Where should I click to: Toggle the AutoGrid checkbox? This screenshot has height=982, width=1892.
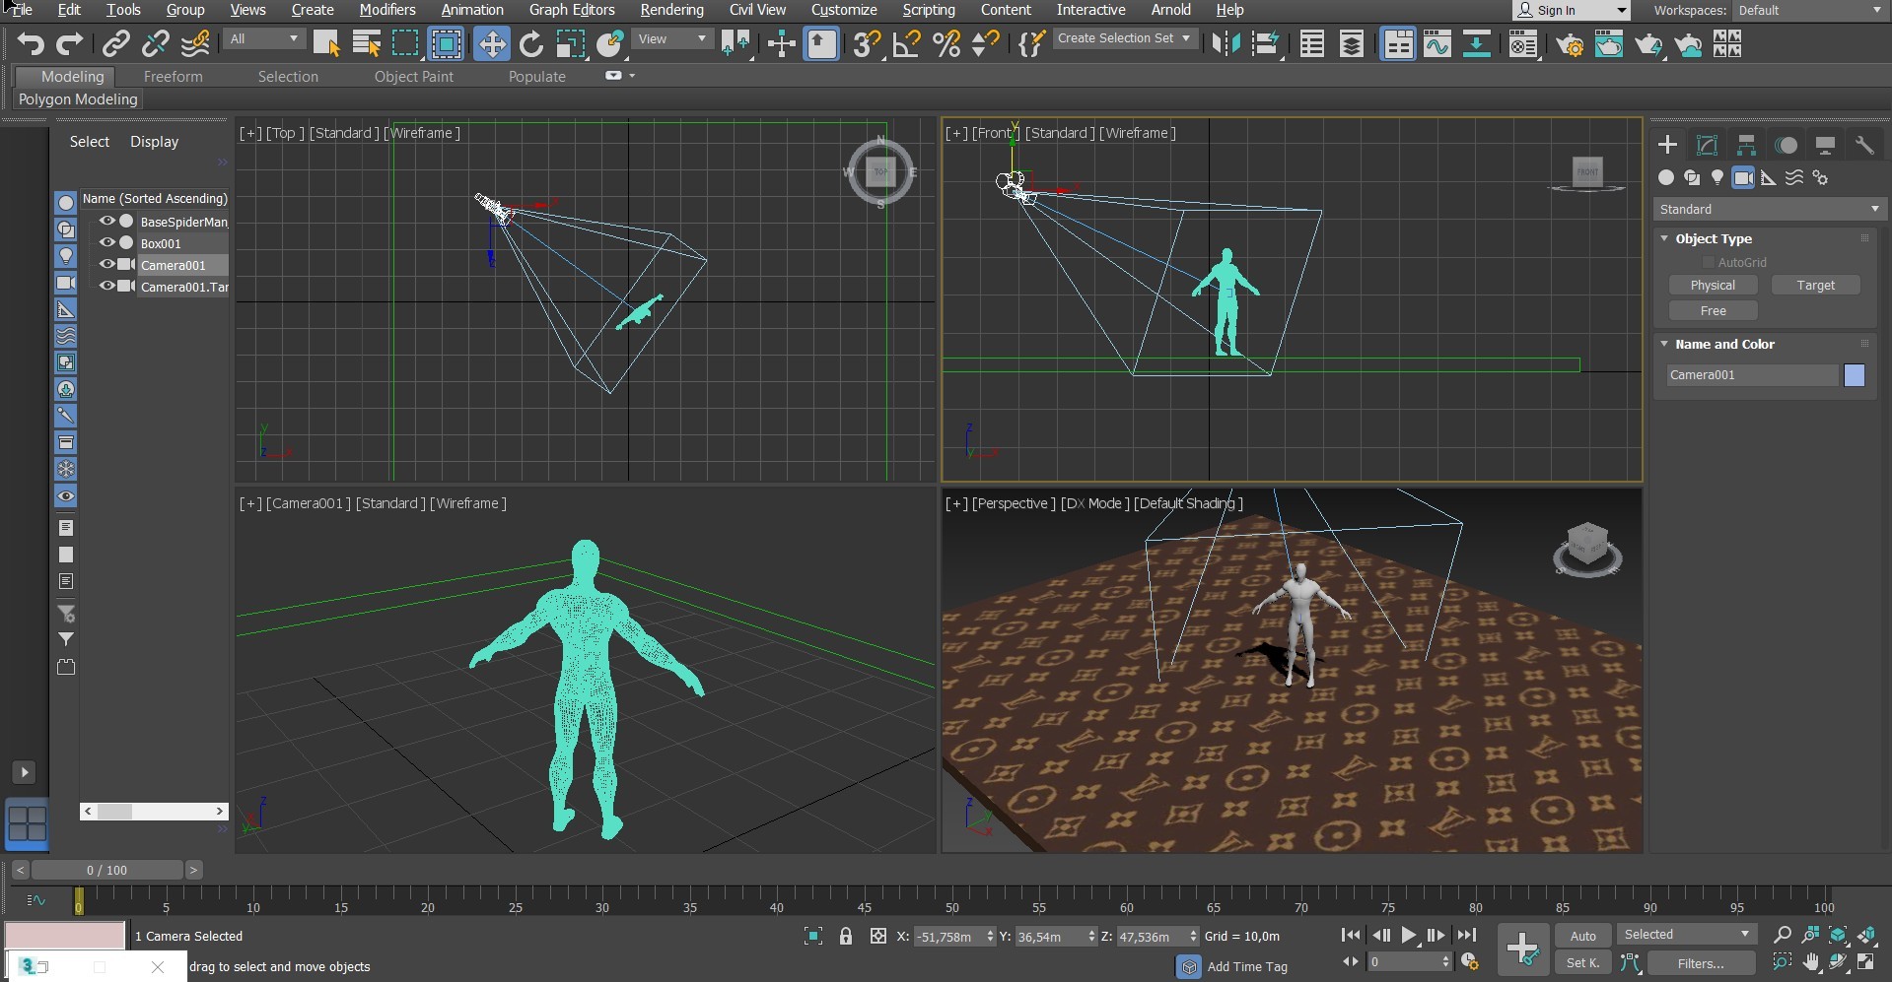[x=1709, y=262]
